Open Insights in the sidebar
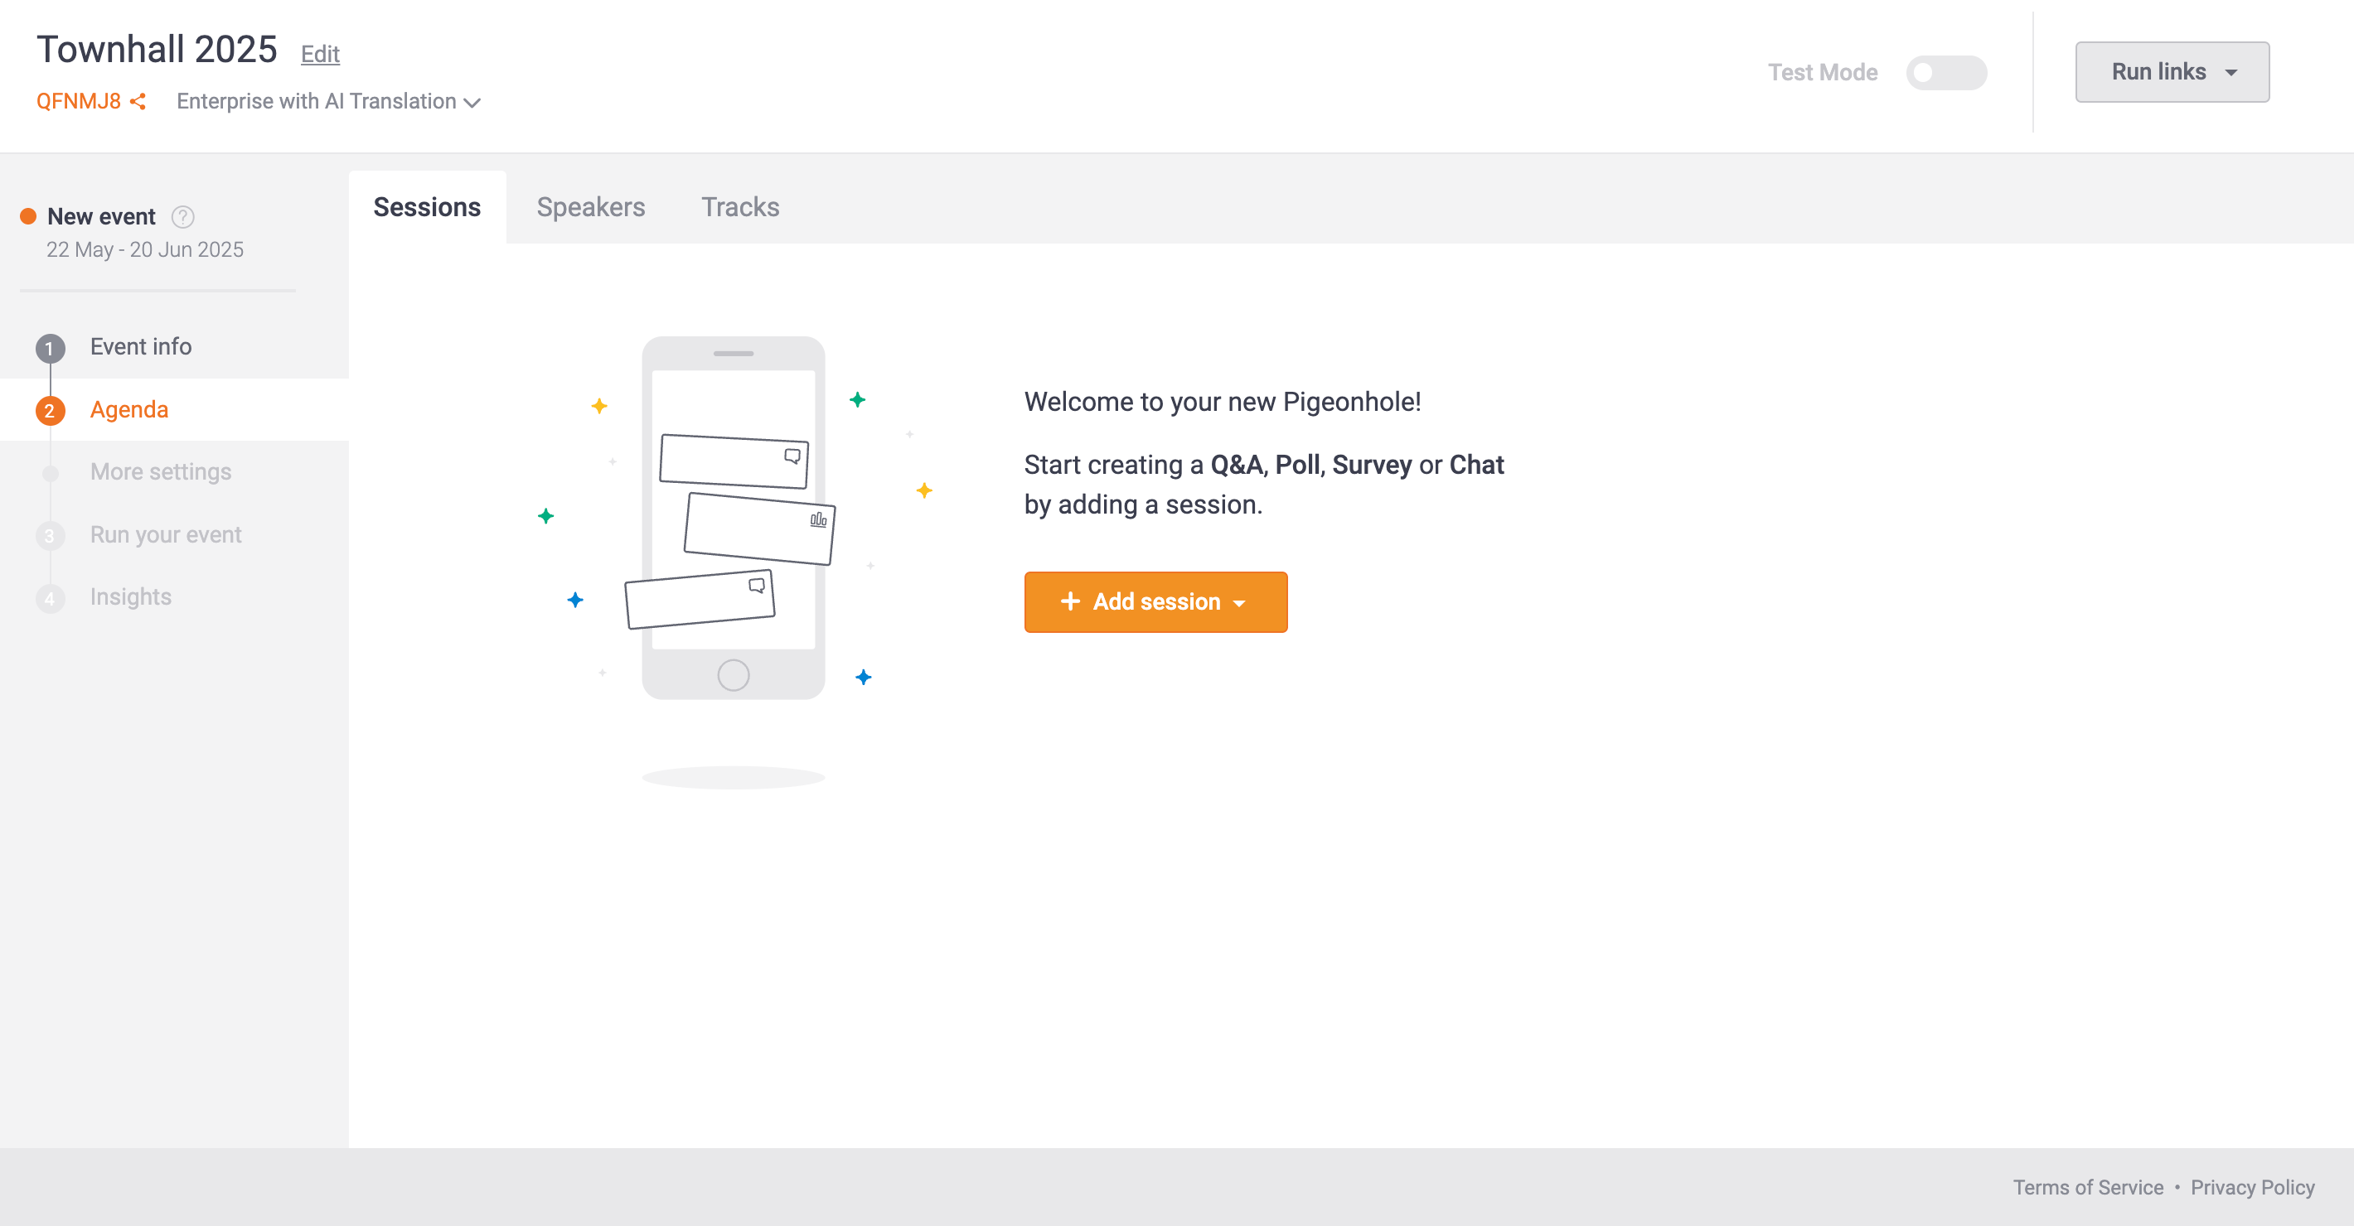2354x1226 pixels. click(x=131, y=596)
